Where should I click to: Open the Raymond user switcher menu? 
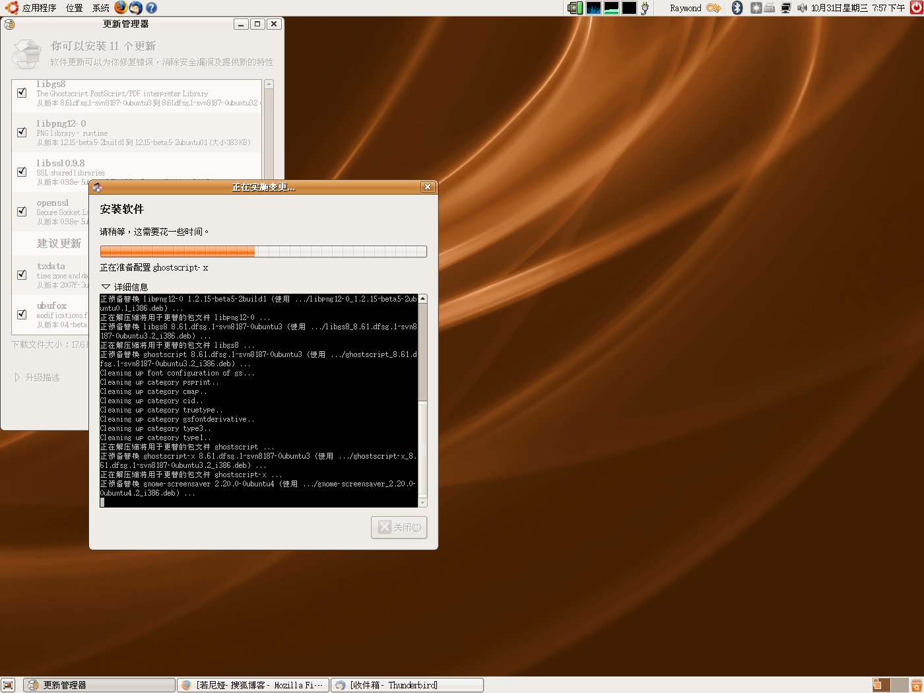point(686,8)
